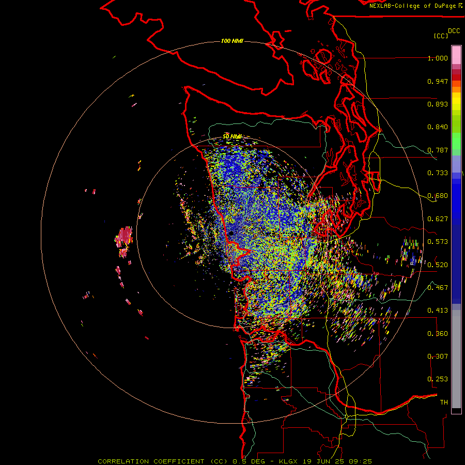
Task: Select the 0.947 legend value
Action: coord(438,81)
